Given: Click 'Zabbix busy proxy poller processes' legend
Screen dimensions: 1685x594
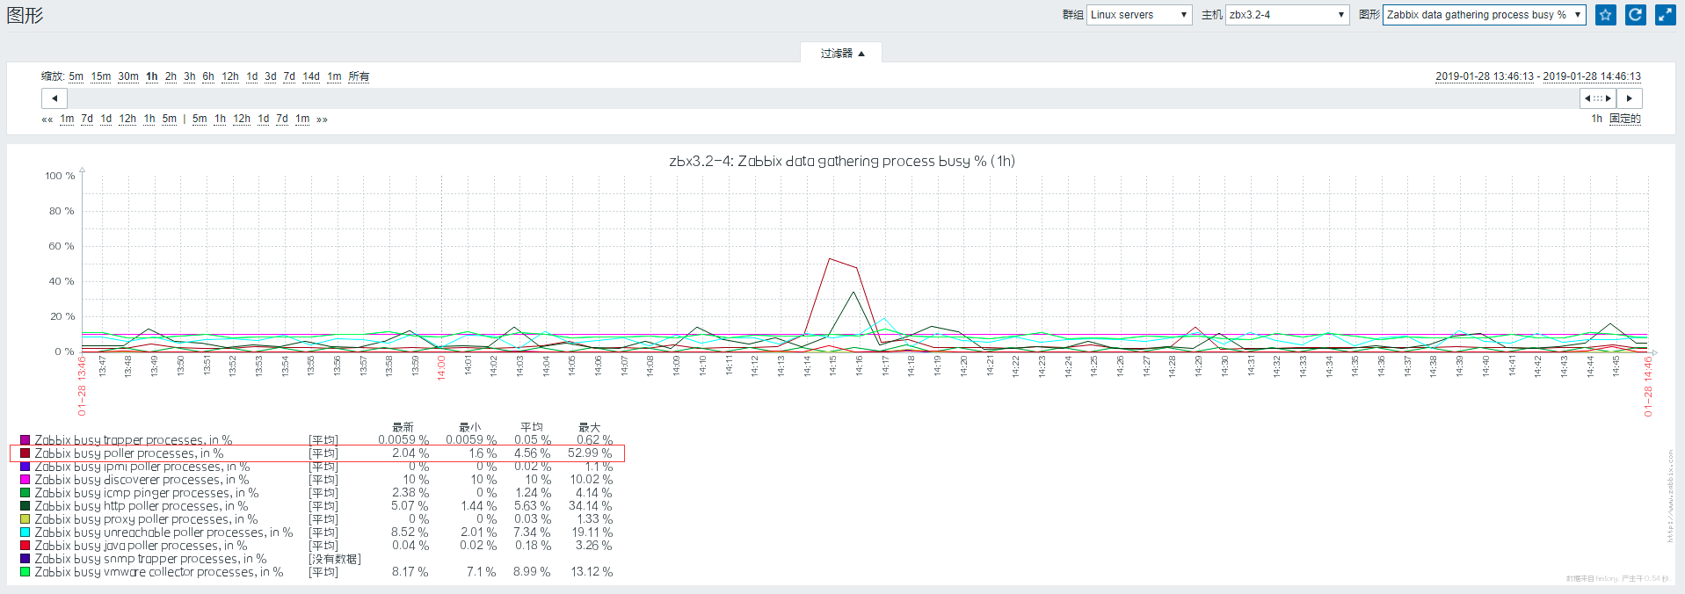Looking at the screenshot, I should point(146,519).
